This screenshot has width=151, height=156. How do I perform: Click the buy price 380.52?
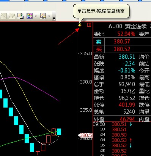122,49
